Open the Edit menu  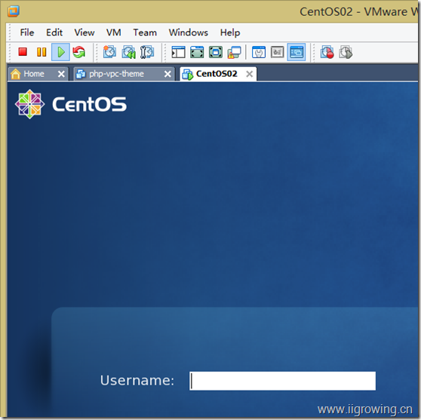pyautogui.click(x=54, y=32)
